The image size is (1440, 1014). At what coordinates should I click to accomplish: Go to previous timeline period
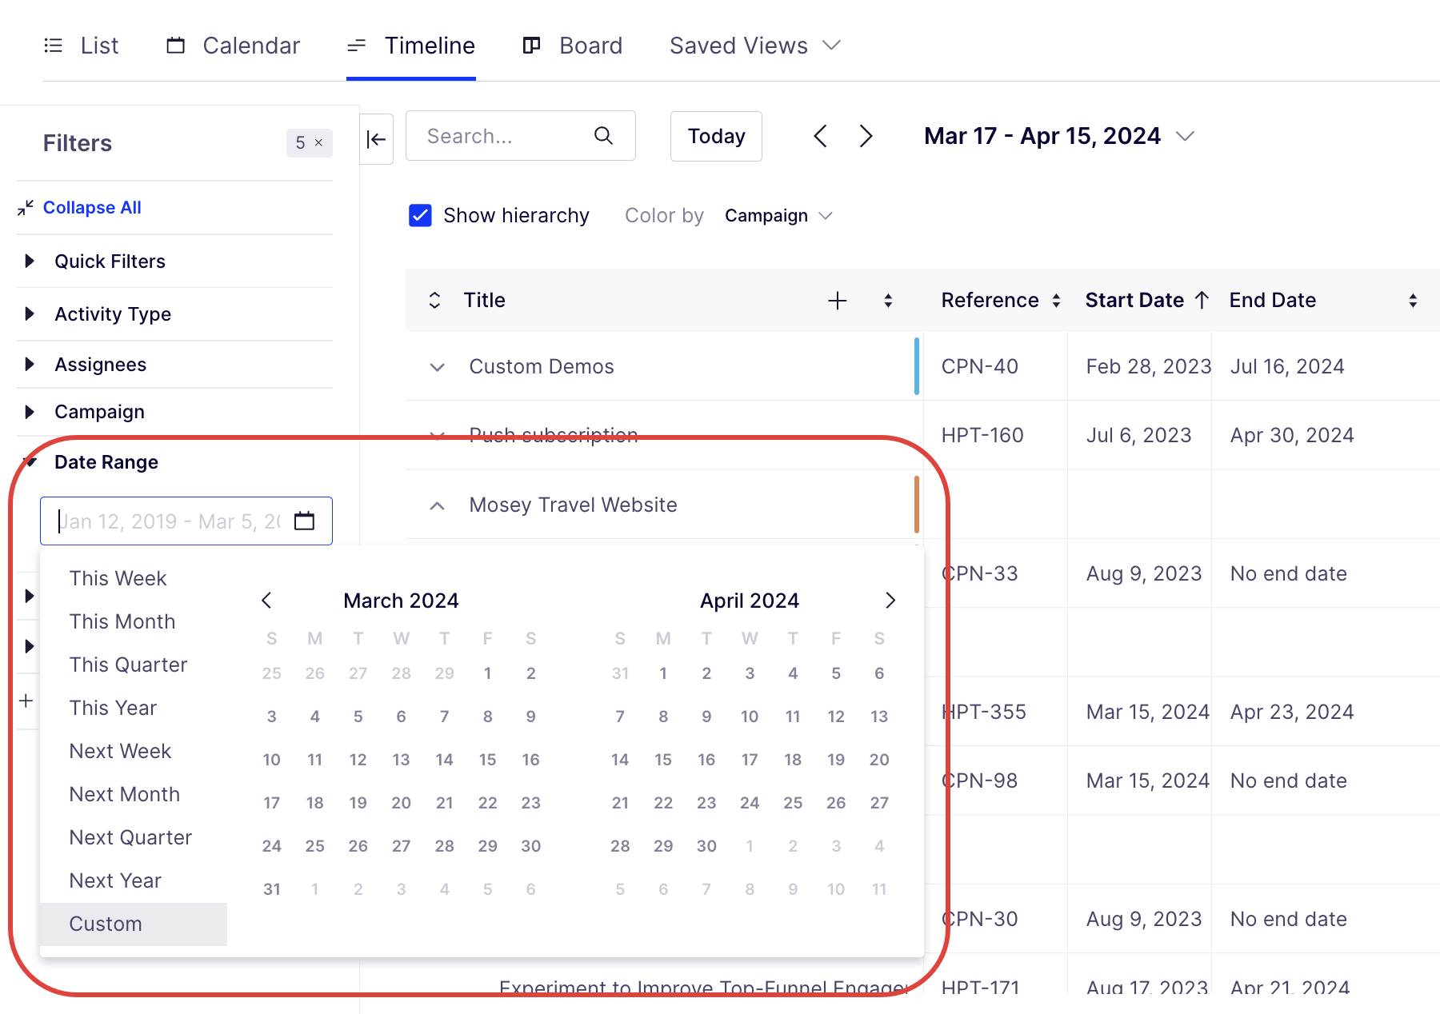click(820, 136)
